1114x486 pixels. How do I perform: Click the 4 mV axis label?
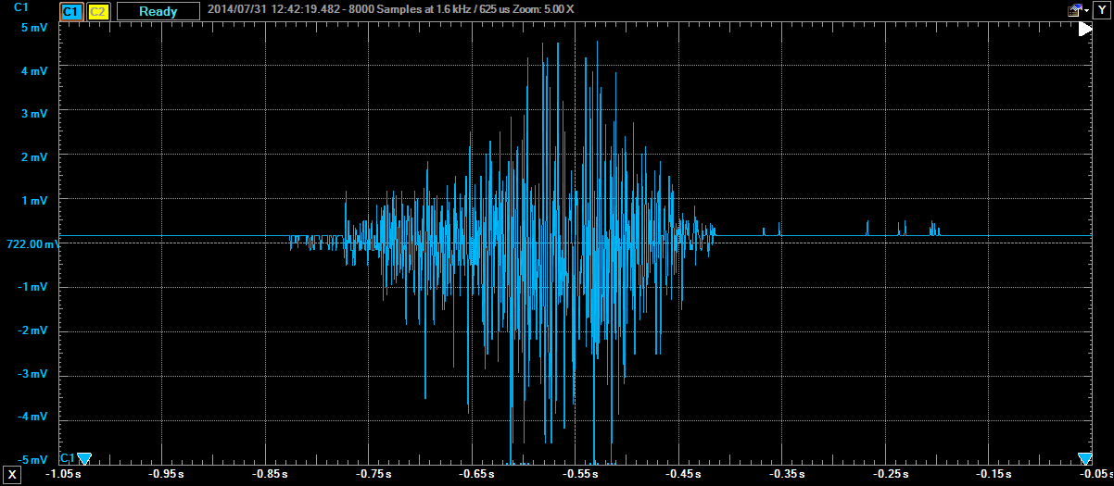34,70
